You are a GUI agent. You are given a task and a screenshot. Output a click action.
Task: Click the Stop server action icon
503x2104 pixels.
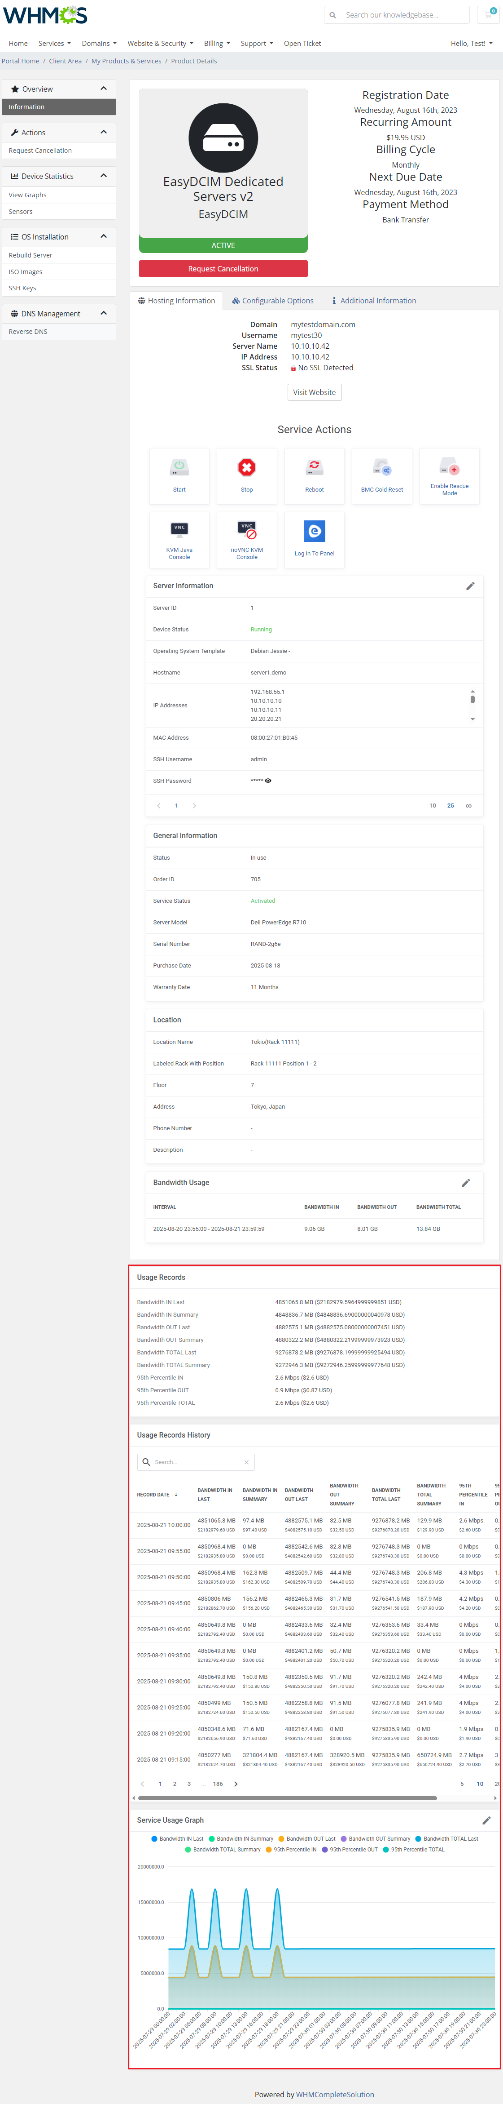click(246, 468)
